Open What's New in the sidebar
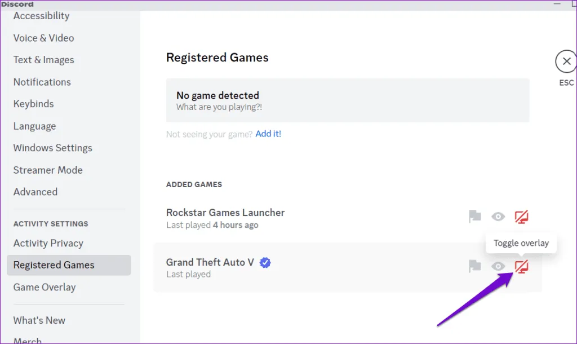Screen dimensions: 577x344 point(39,320)
